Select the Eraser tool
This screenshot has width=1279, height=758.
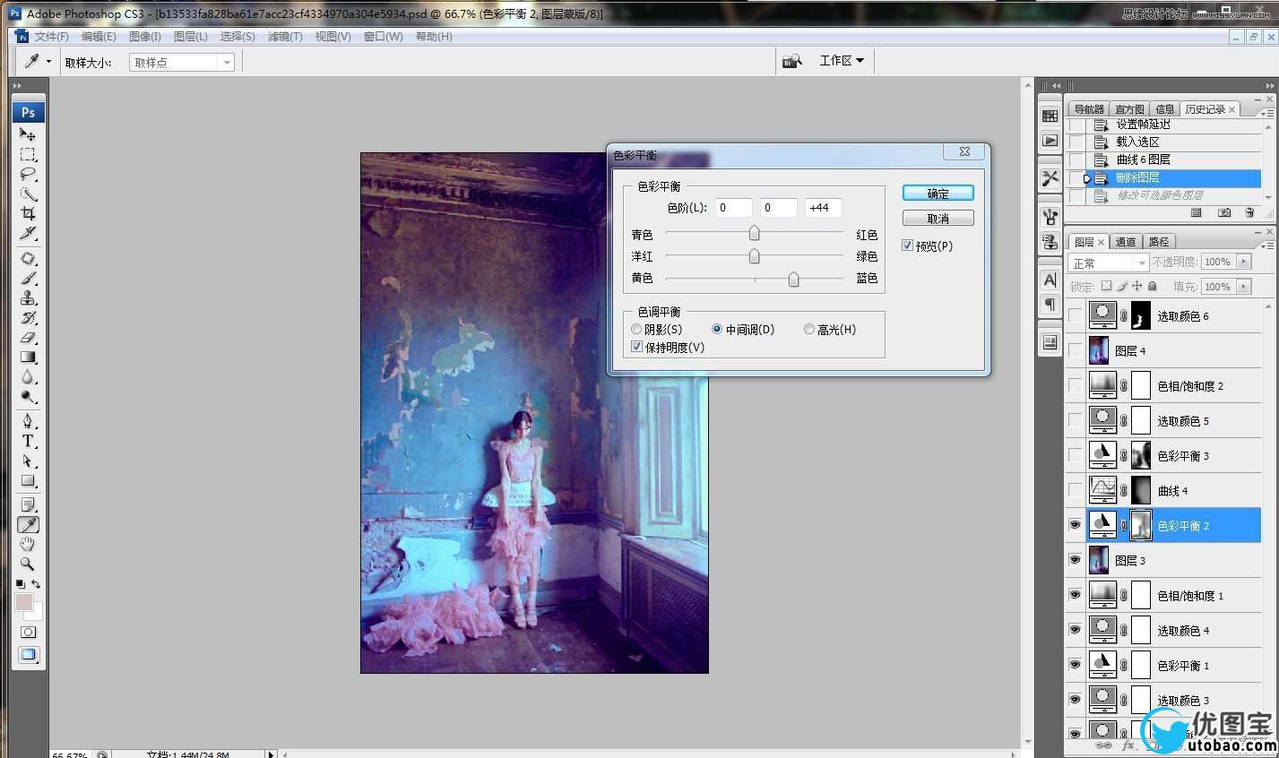[28, 337]
